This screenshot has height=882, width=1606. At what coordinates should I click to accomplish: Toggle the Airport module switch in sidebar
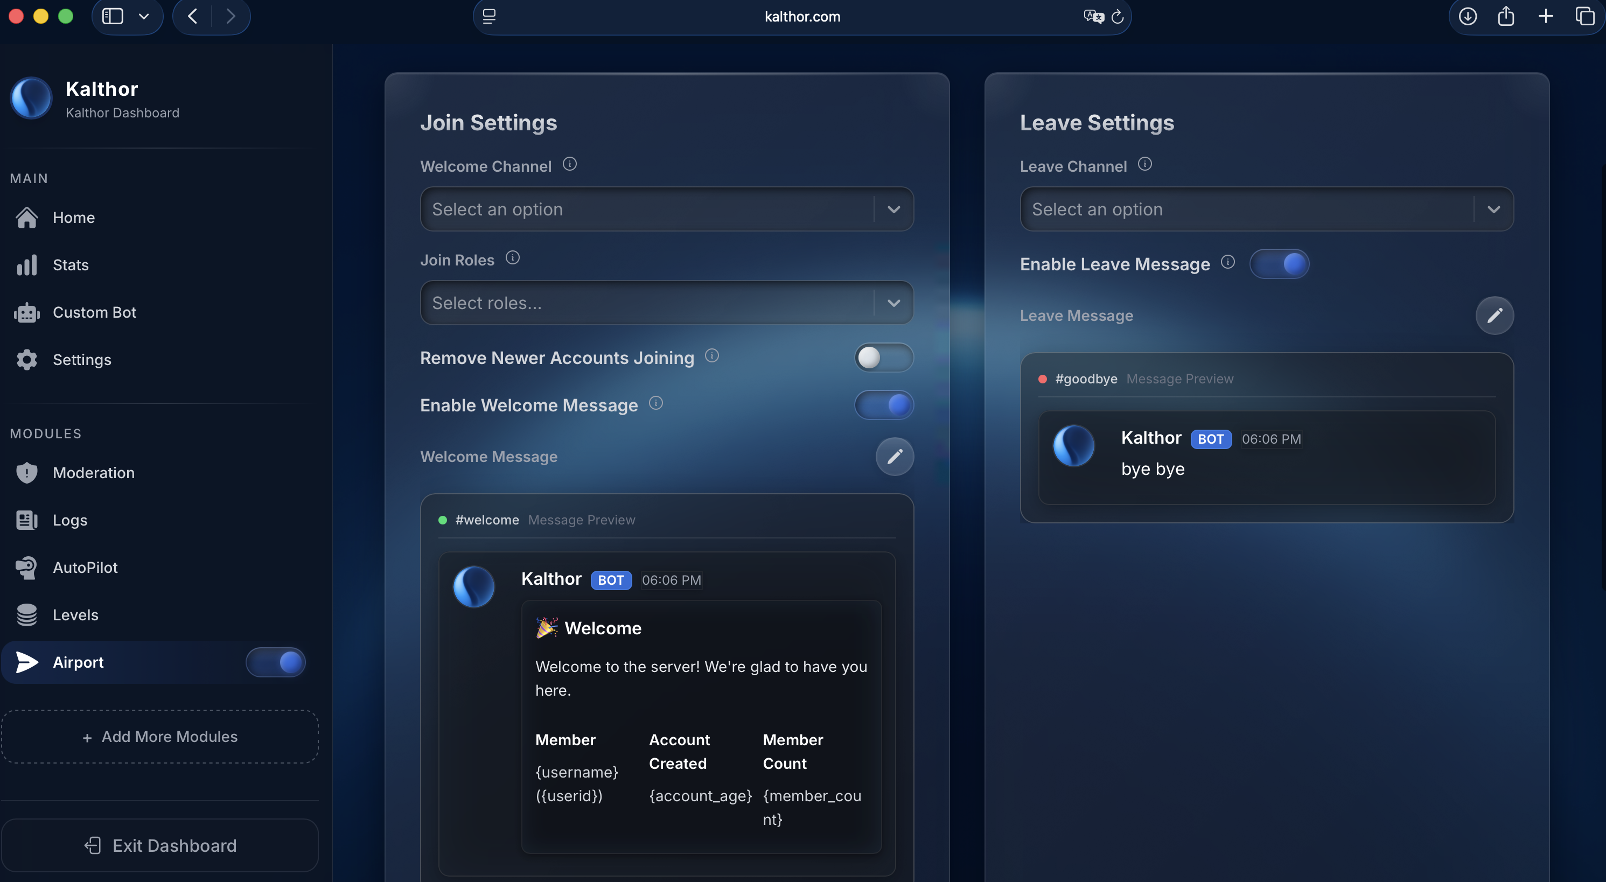[275, 662]
